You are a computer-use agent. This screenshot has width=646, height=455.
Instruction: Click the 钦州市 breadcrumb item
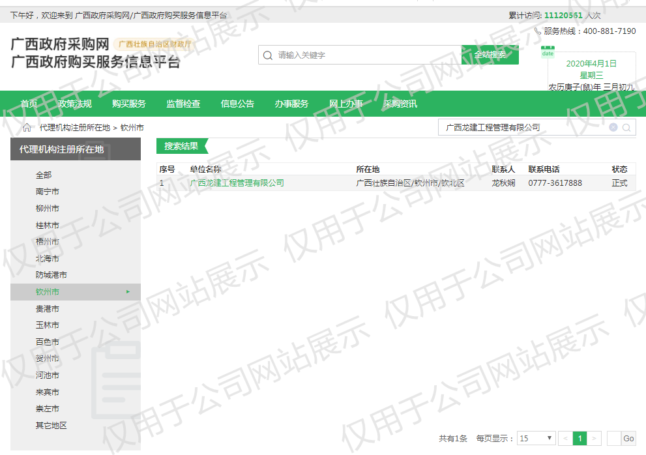[x=132, y=128]
